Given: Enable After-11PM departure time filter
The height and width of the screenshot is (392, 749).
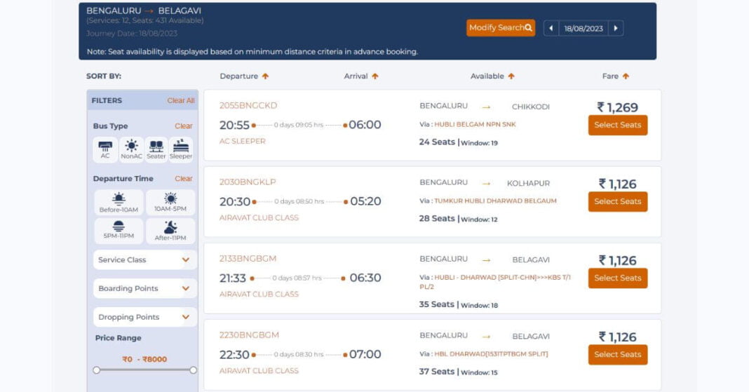Looking at the screenshot, I should tap(170, 231).
